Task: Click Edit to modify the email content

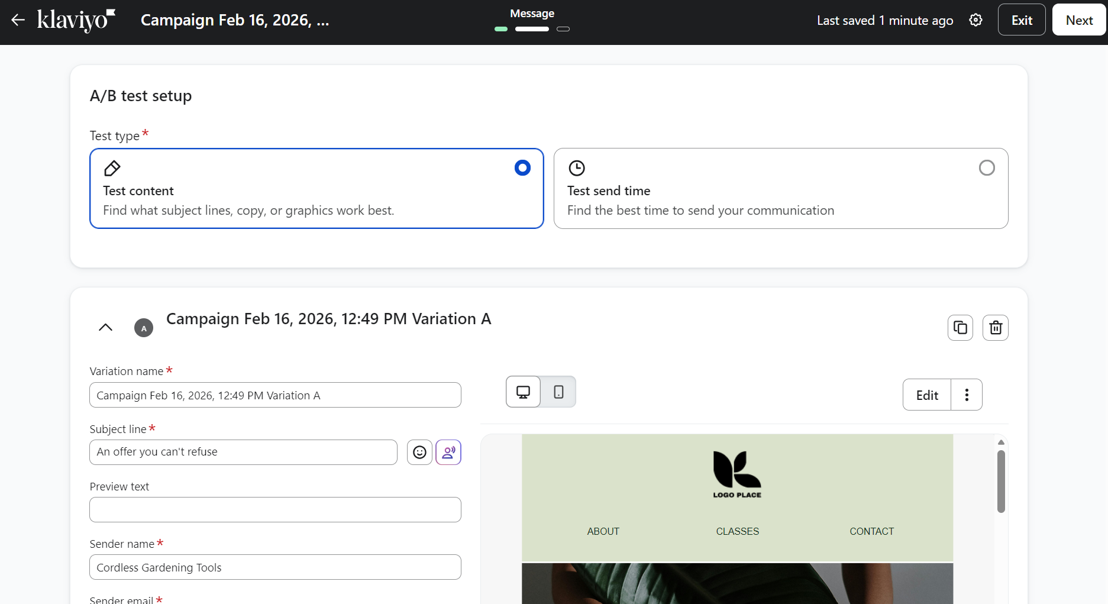Action: [926, 395]
